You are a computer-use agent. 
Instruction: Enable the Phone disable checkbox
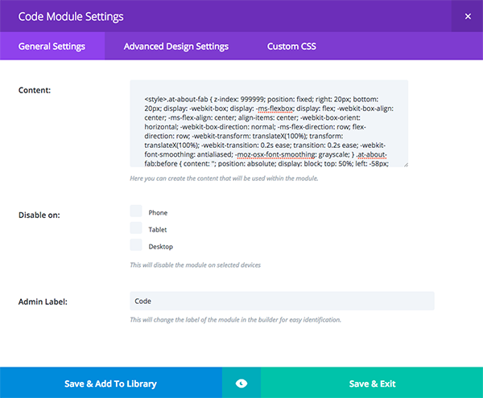click(x=136, y=211)
